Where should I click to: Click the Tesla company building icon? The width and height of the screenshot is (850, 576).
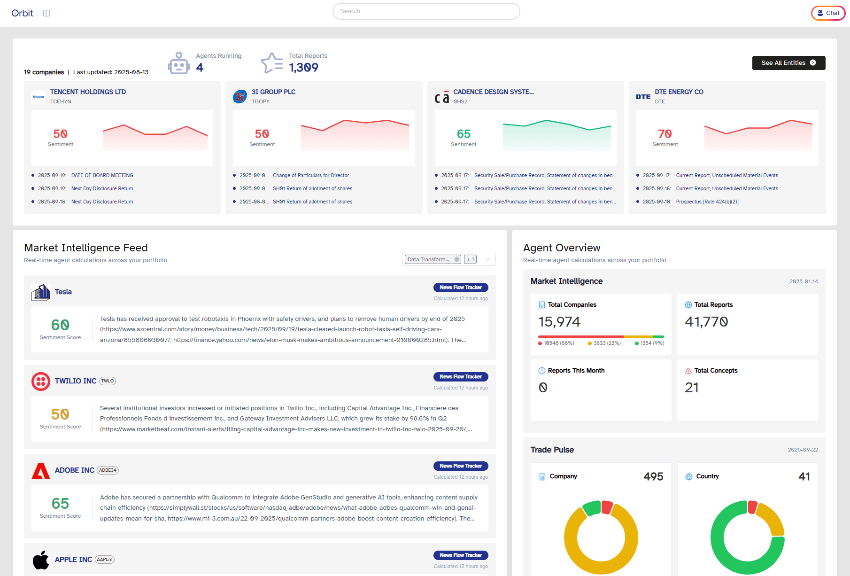(x=41, y=292)
